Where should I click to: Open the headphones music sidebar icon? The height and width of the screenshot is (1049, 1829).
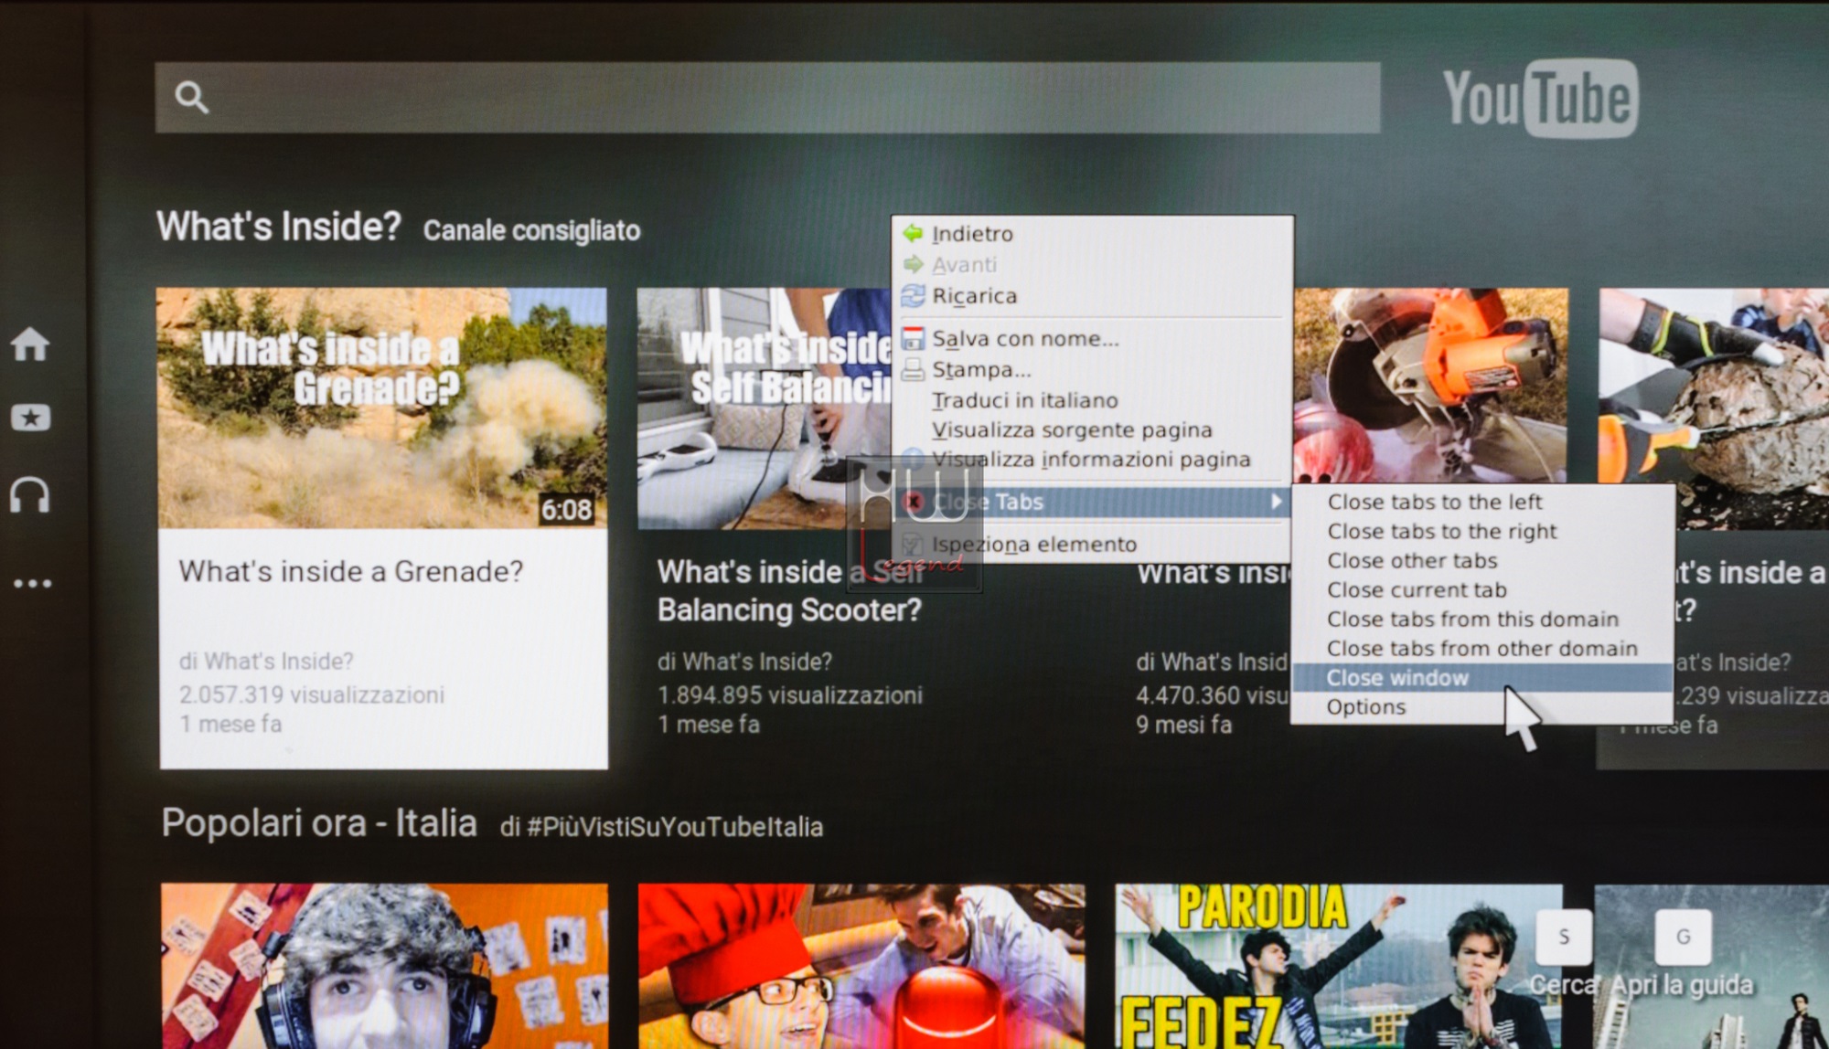29,494
